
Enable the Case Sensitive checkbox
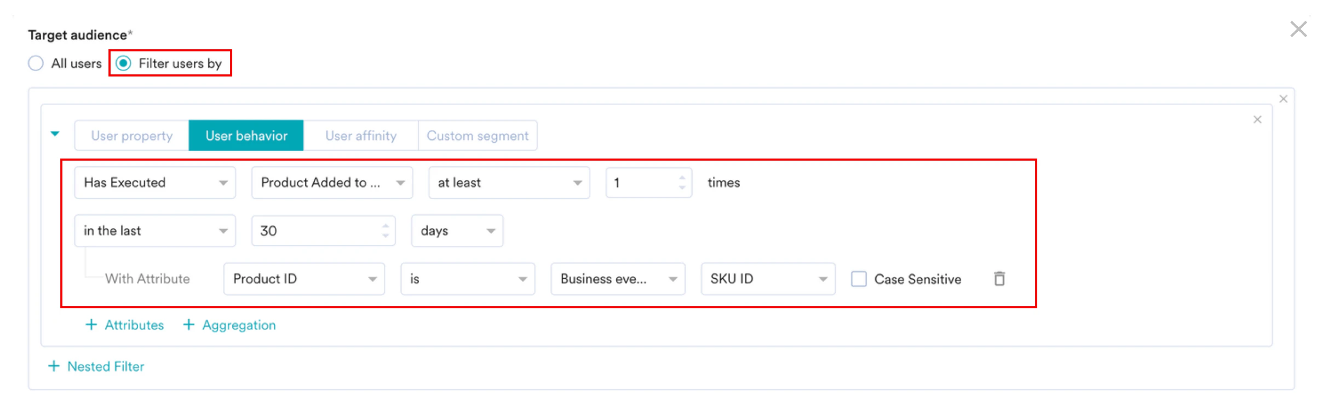[x=858, y=279]
